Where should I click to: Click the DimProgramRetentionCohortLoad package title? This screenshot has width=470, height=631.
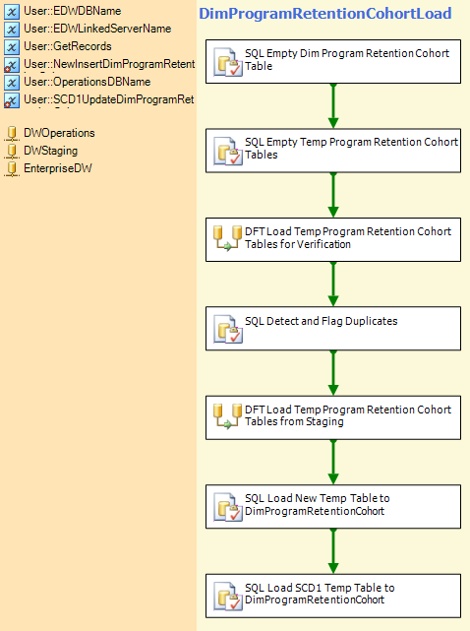325,14
